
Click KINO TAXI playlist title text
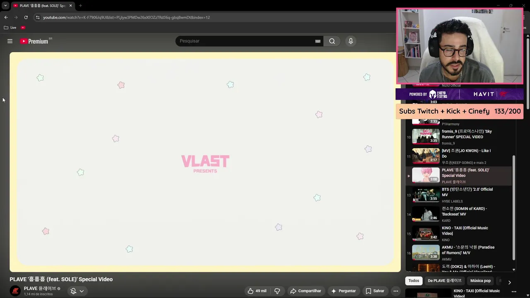click(465, 231)
